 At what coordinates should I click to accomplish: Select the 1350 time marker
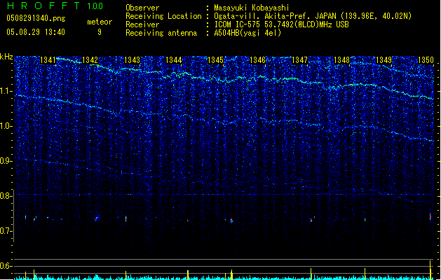click(426, 61)
